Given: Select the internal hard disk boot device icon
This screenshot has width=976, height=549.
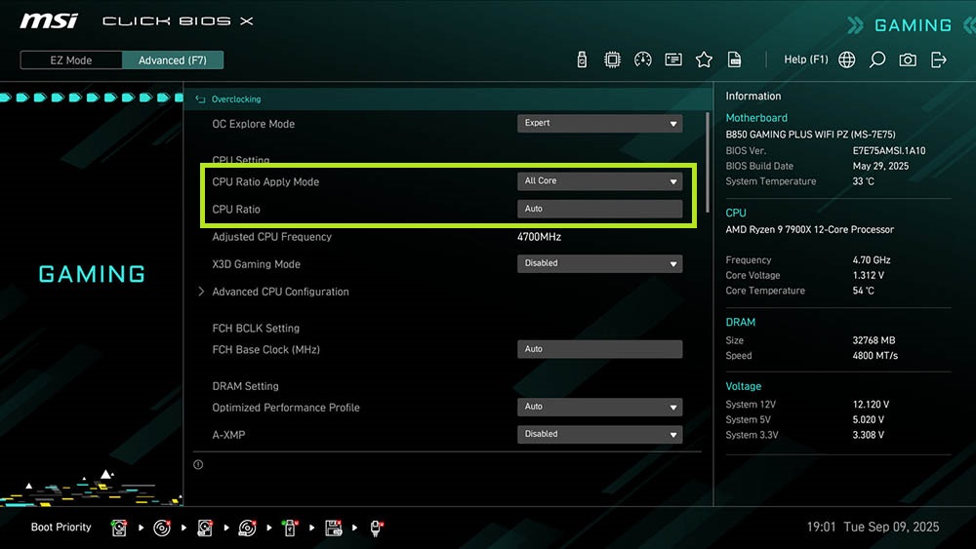Looking at the screenshot, I should click(x=119, y=528).
